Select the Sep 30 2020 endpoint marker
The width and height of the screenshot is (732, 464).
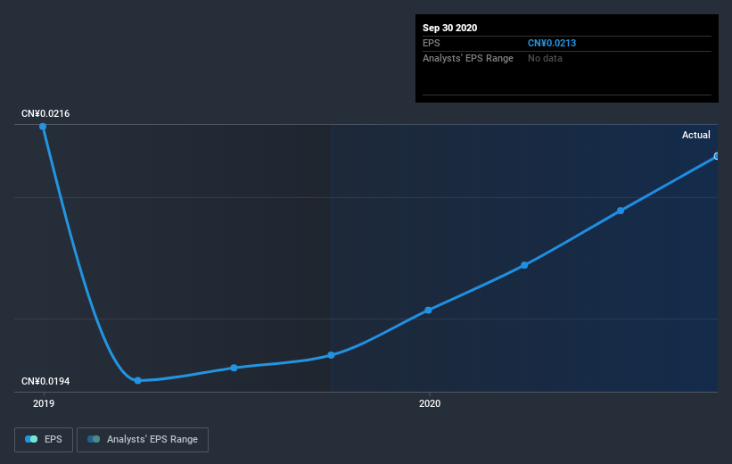point(717,156)
